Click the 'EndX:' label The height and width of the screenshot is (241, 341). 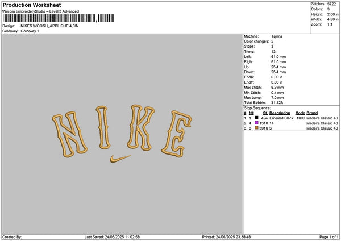249,77
